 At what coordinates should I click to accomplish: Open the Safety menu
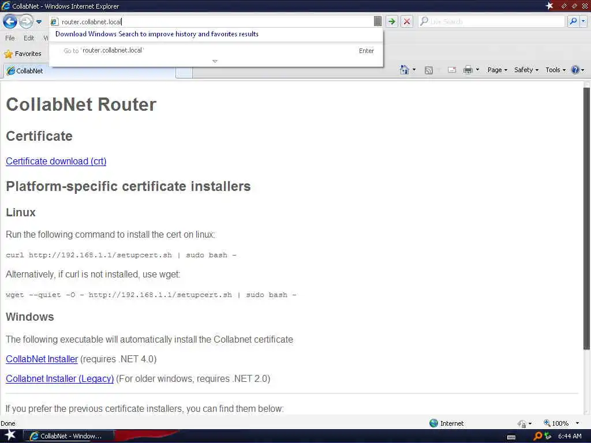[526, 70]
